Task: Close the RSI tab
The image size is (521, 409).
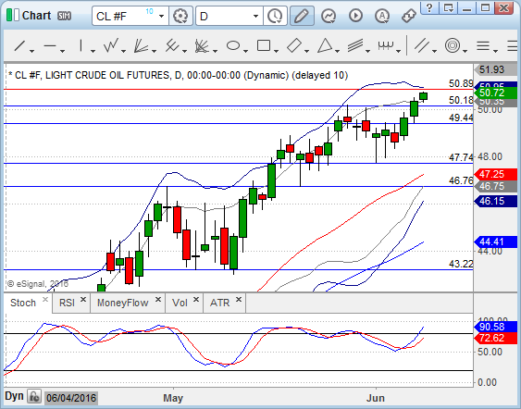Action: (x=83, y=300)
